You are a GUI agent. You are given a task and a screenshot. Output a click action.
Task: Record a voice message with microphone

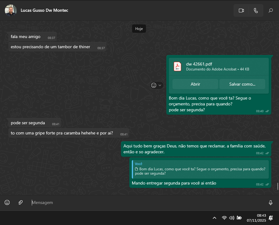[270, 203]
